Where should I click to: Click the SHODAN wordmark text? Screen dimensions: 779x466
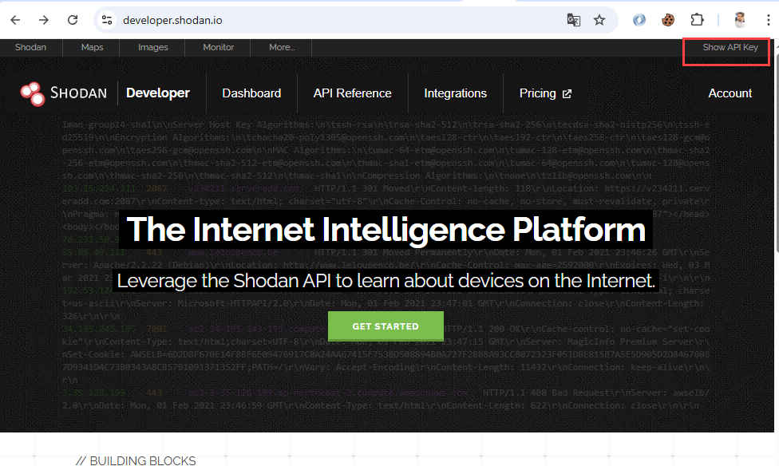[78, 93]
